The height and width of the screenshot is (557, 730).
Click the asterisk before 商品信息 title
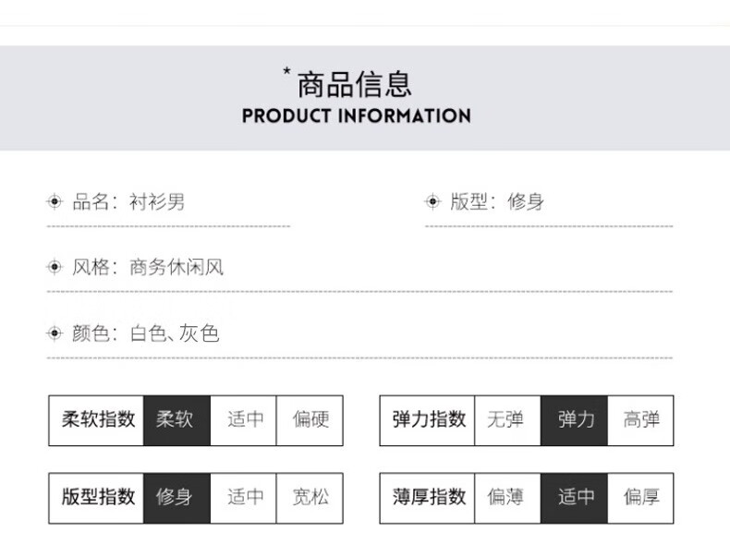[x=286, y=71]
